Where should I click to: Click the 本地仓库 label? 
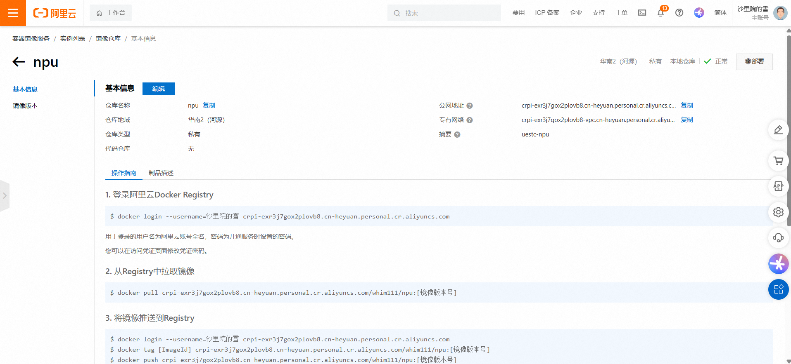[682, 61]
